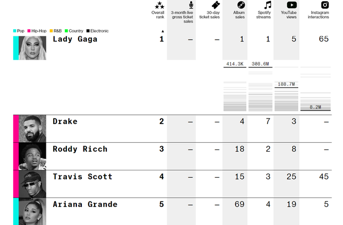Filter by Pop genre legend

(x=19, y=31)
